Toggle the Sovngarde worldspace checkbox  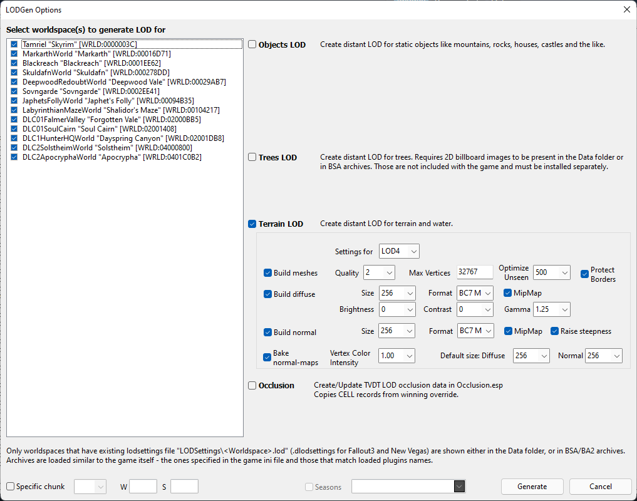click(14, 91)
